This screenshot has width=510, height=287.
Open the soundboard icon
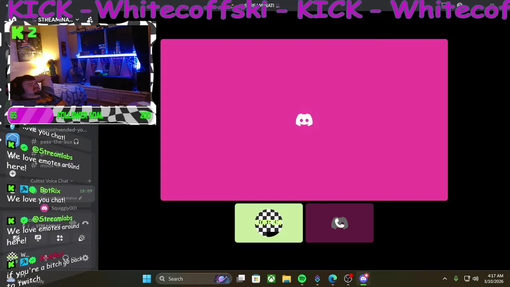tap(82, 238)
